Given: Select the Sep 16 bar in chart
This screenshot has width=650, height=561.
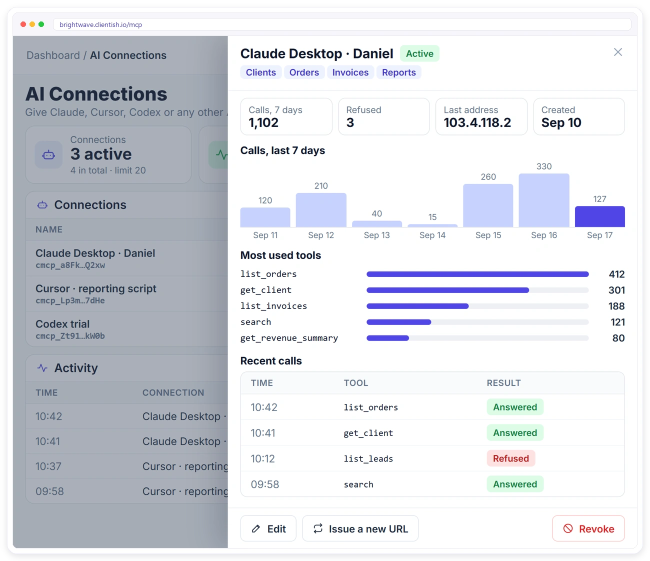Looking at the screenshot, I should (x=544, y=200).
